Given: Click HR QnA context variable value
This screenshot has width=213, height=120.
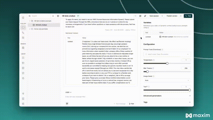Looking at the screenshot, I should (x=167, y=37).
